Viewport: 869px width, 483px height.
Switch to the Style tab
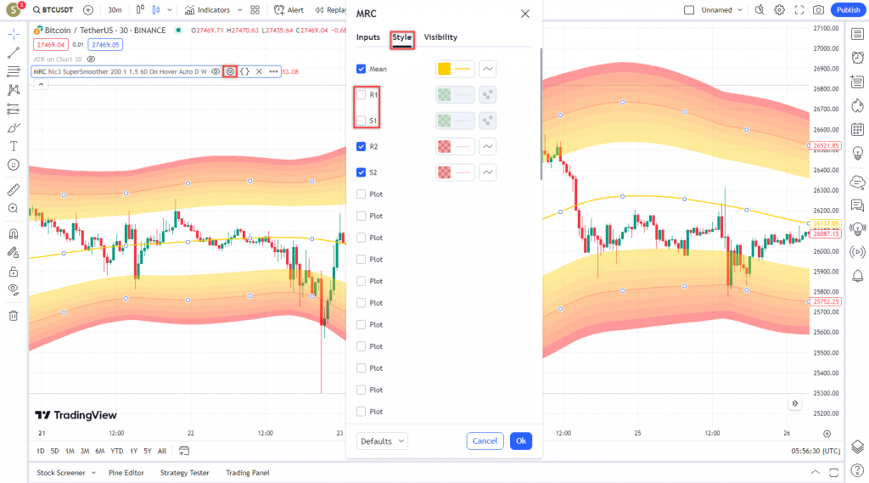click(401, 37)
